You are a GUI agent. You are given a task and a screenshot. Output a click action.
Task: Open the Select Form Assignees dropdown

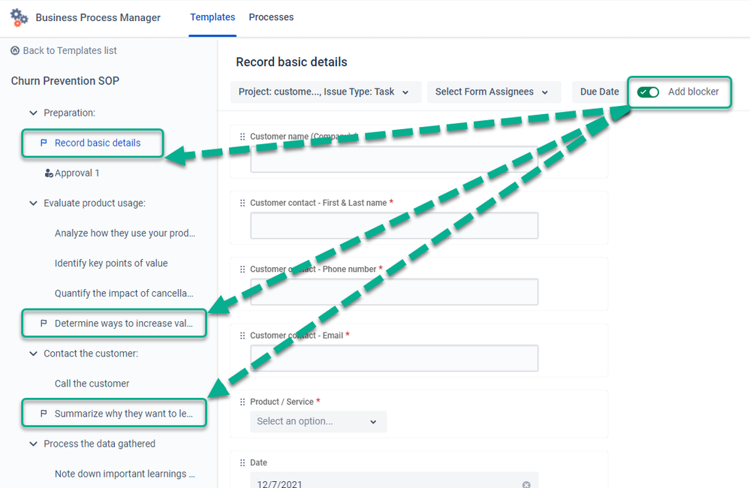tap(494, 92)
